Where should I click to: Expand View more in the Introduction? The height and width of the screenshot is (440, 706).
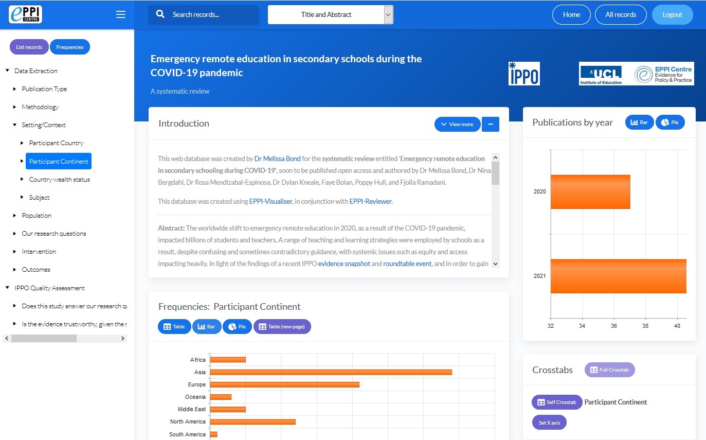point(458,124)
